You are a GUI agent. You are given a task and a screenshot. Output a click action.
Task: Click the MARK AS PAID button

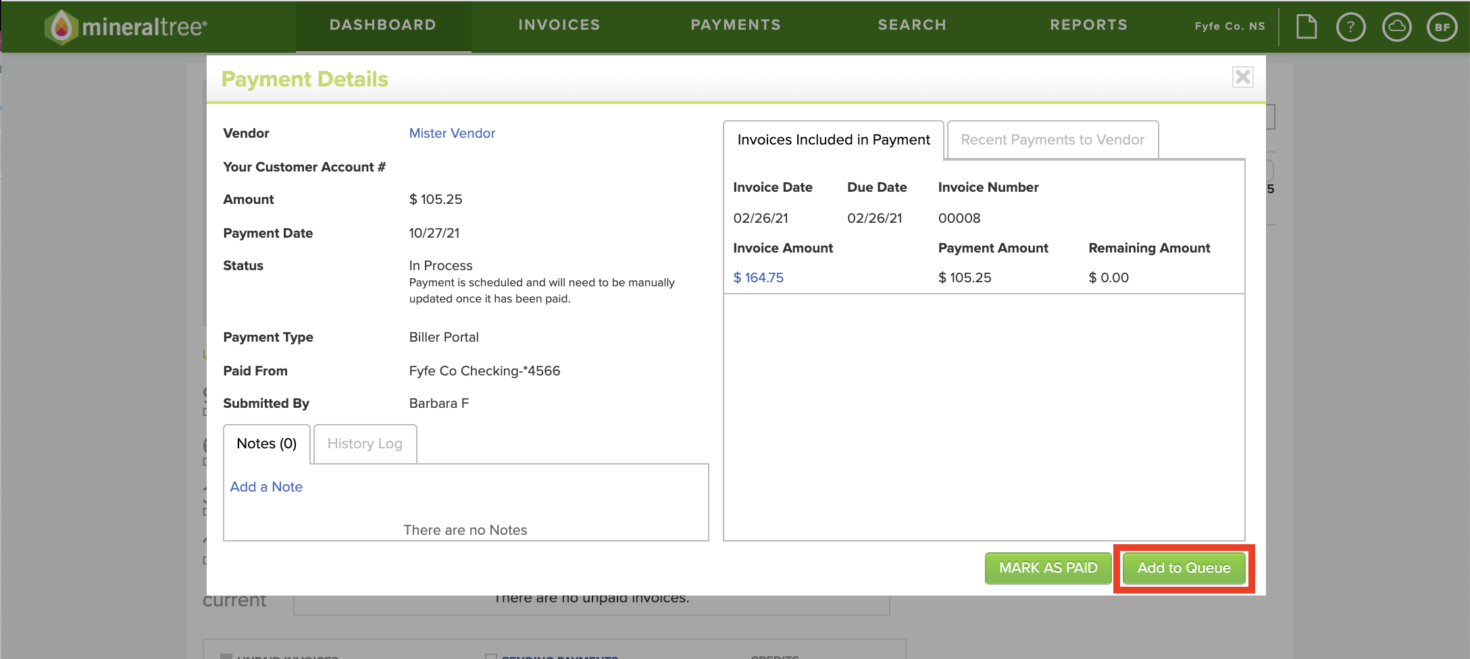pos(1048,568)
